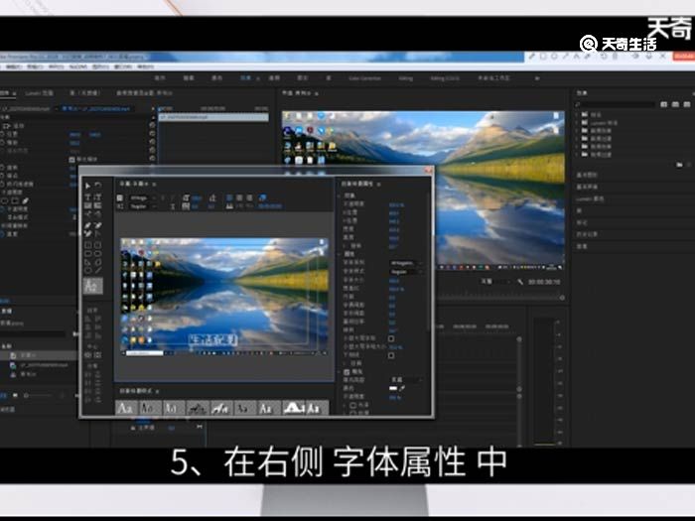Screen dimensions: 695x521
Task: Select the horizontal Type tool in title editor
Action: point(87,196)
